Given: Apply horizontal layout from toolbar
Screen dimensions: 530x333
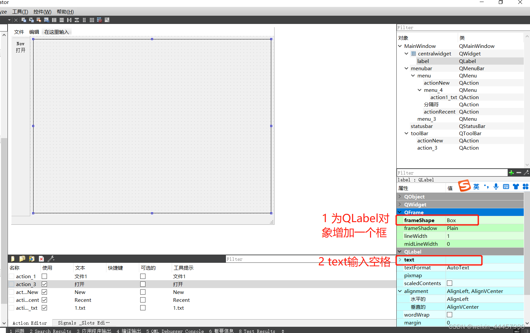Looking at the screenshot, I should point(54,20).
